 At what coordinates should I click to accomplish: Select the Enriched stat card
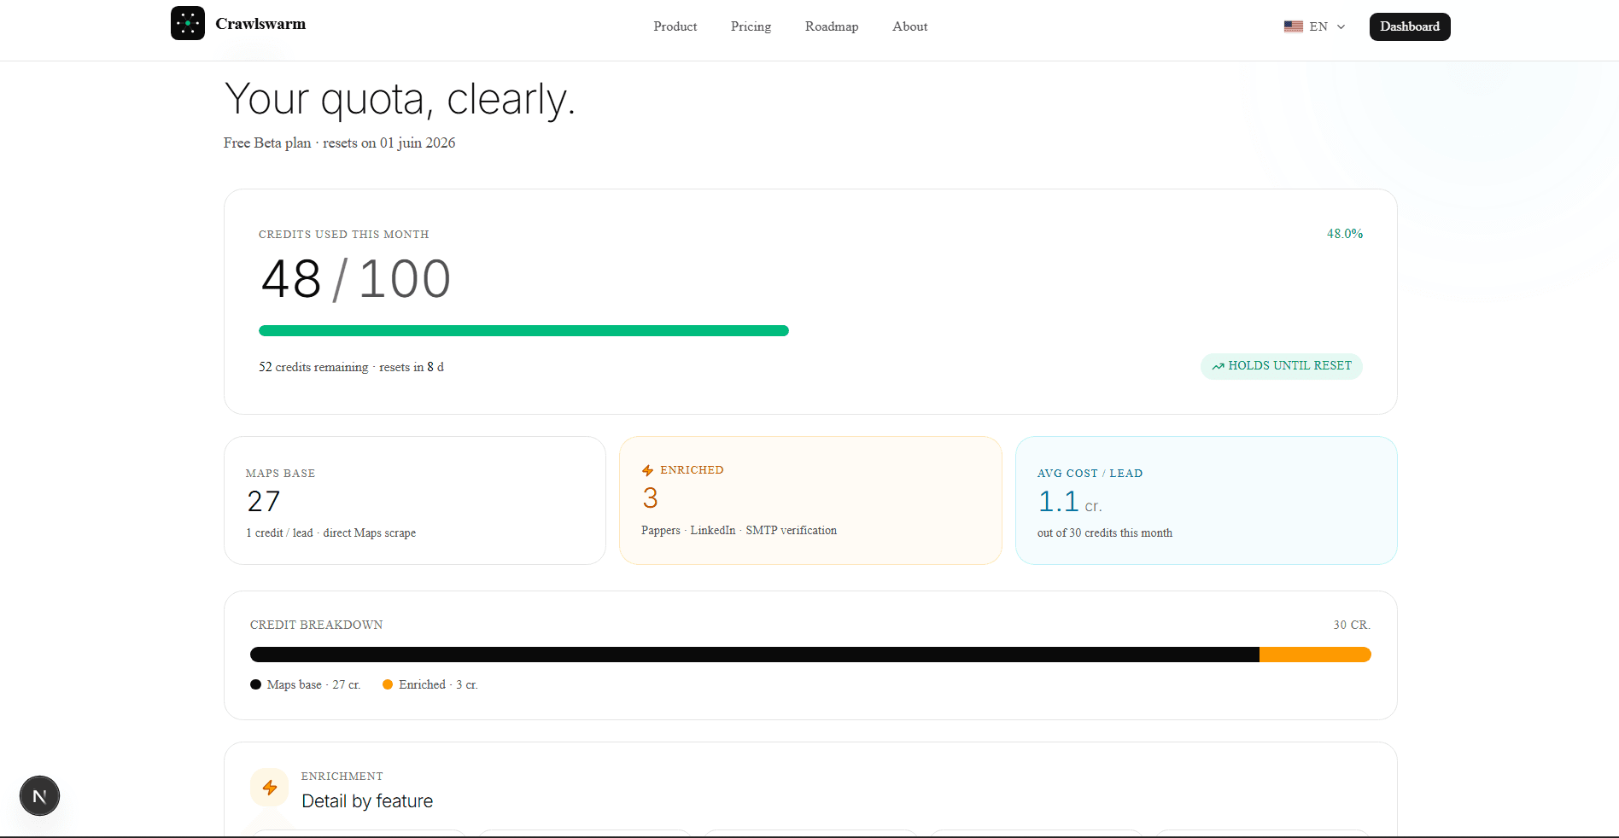810,501
